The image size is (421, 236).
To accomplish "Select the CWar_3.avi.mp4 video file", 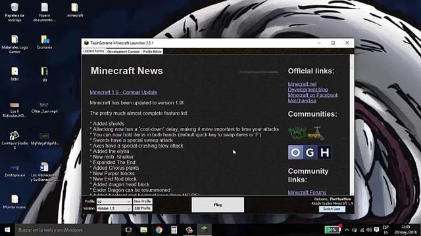I will pos(45,108).
